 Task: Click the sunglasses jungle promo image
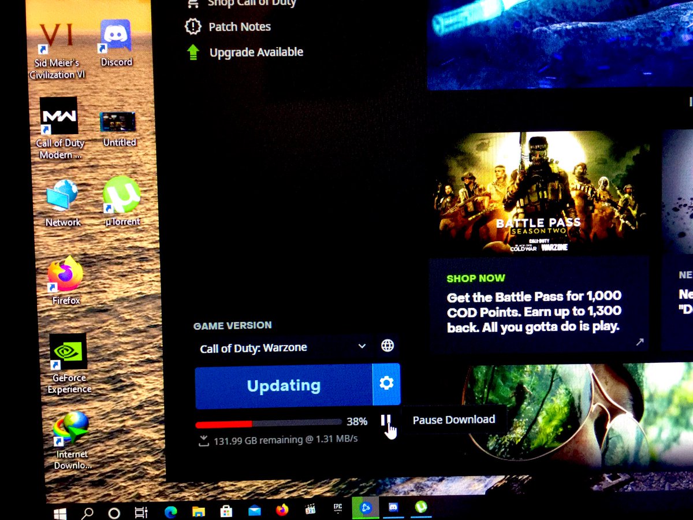coord(577,413)
